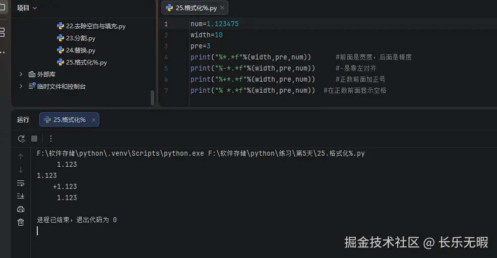Open the structure tool window icon in left stripe

[2, 32]
